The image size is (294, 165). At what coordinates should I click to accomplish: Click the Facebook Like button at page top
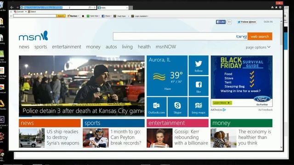pyautogui.click(x=220, y=22)
